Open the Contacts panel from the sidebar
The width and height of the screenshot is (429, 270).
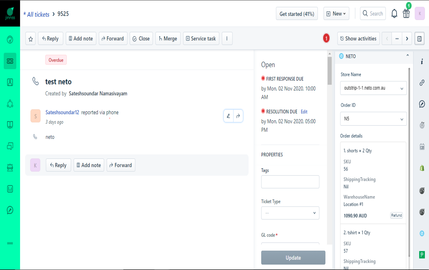click(x=10, y=82)
